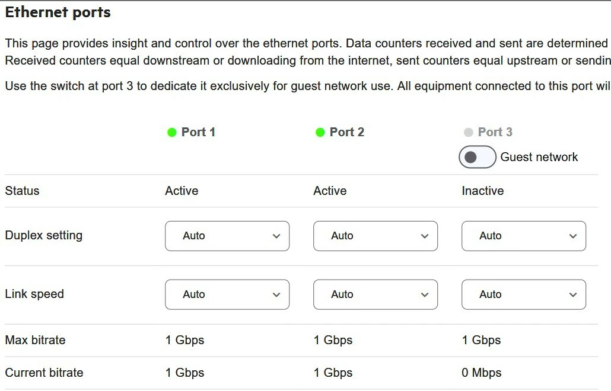Open Port 1 Duplex setting dropdown
This screenshot has width=611, height=391.
(x=227, y=236)
